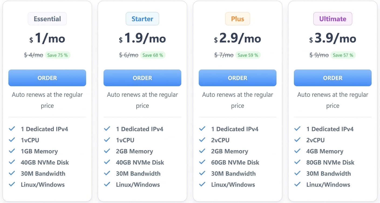380x203 pixels.
Task: Click the checkmark next to Ultimate's 80GB NVMe Disk
Action: click(x=297, y=162)
